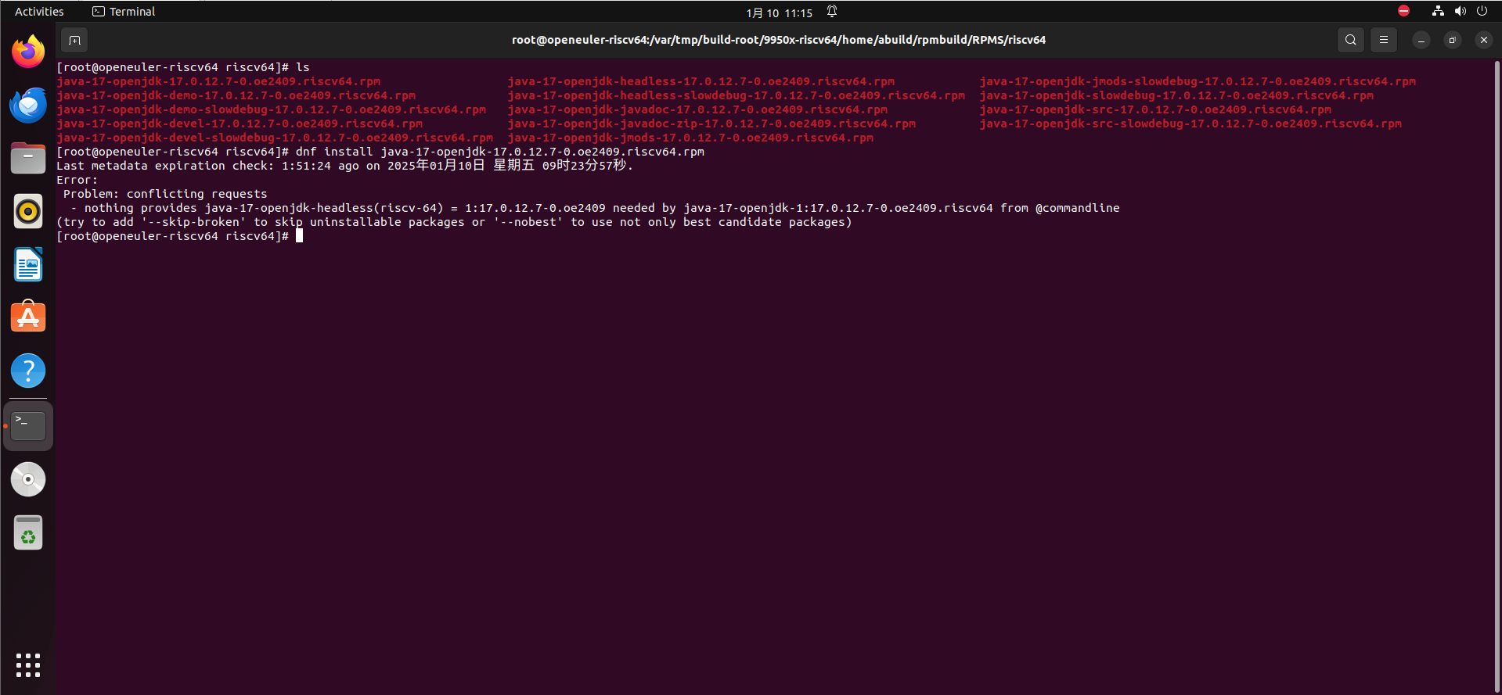Click the 'nothing provides java-17-openjdk-headless' line
Viewport: 1502px width, 695px height.
tap(595, 208)
